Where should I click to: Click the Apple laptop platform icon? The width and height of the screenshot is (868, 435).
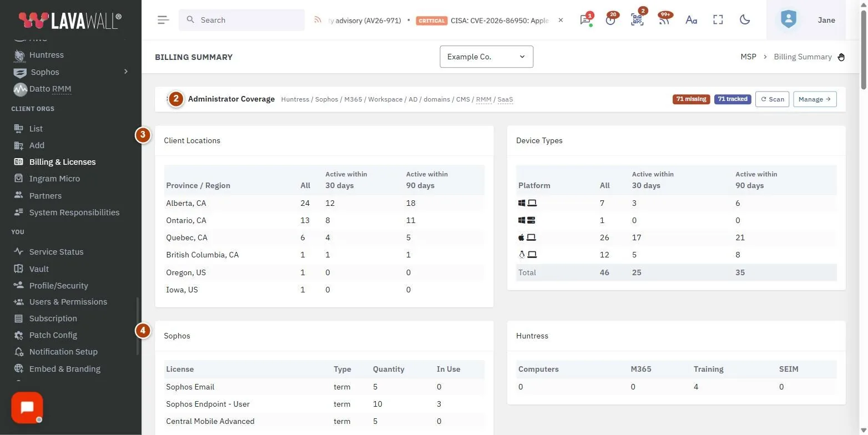point(527,237)
